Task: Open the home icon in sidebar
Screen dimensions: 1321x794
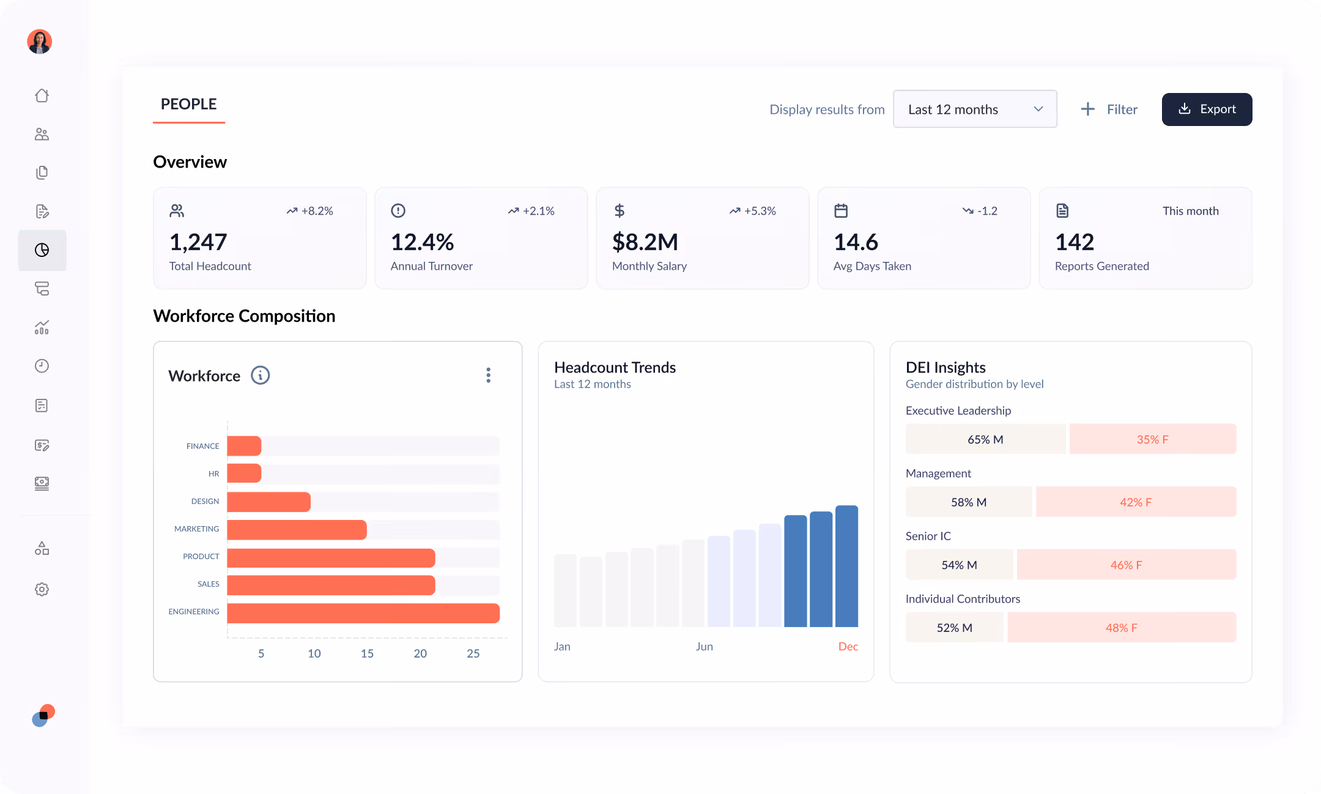Action: tap(42, 95)
